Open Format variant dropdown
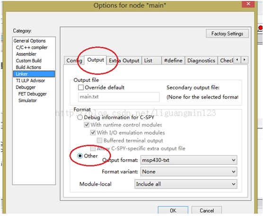Viewport: 263px width, 216px height. [189, 172]
